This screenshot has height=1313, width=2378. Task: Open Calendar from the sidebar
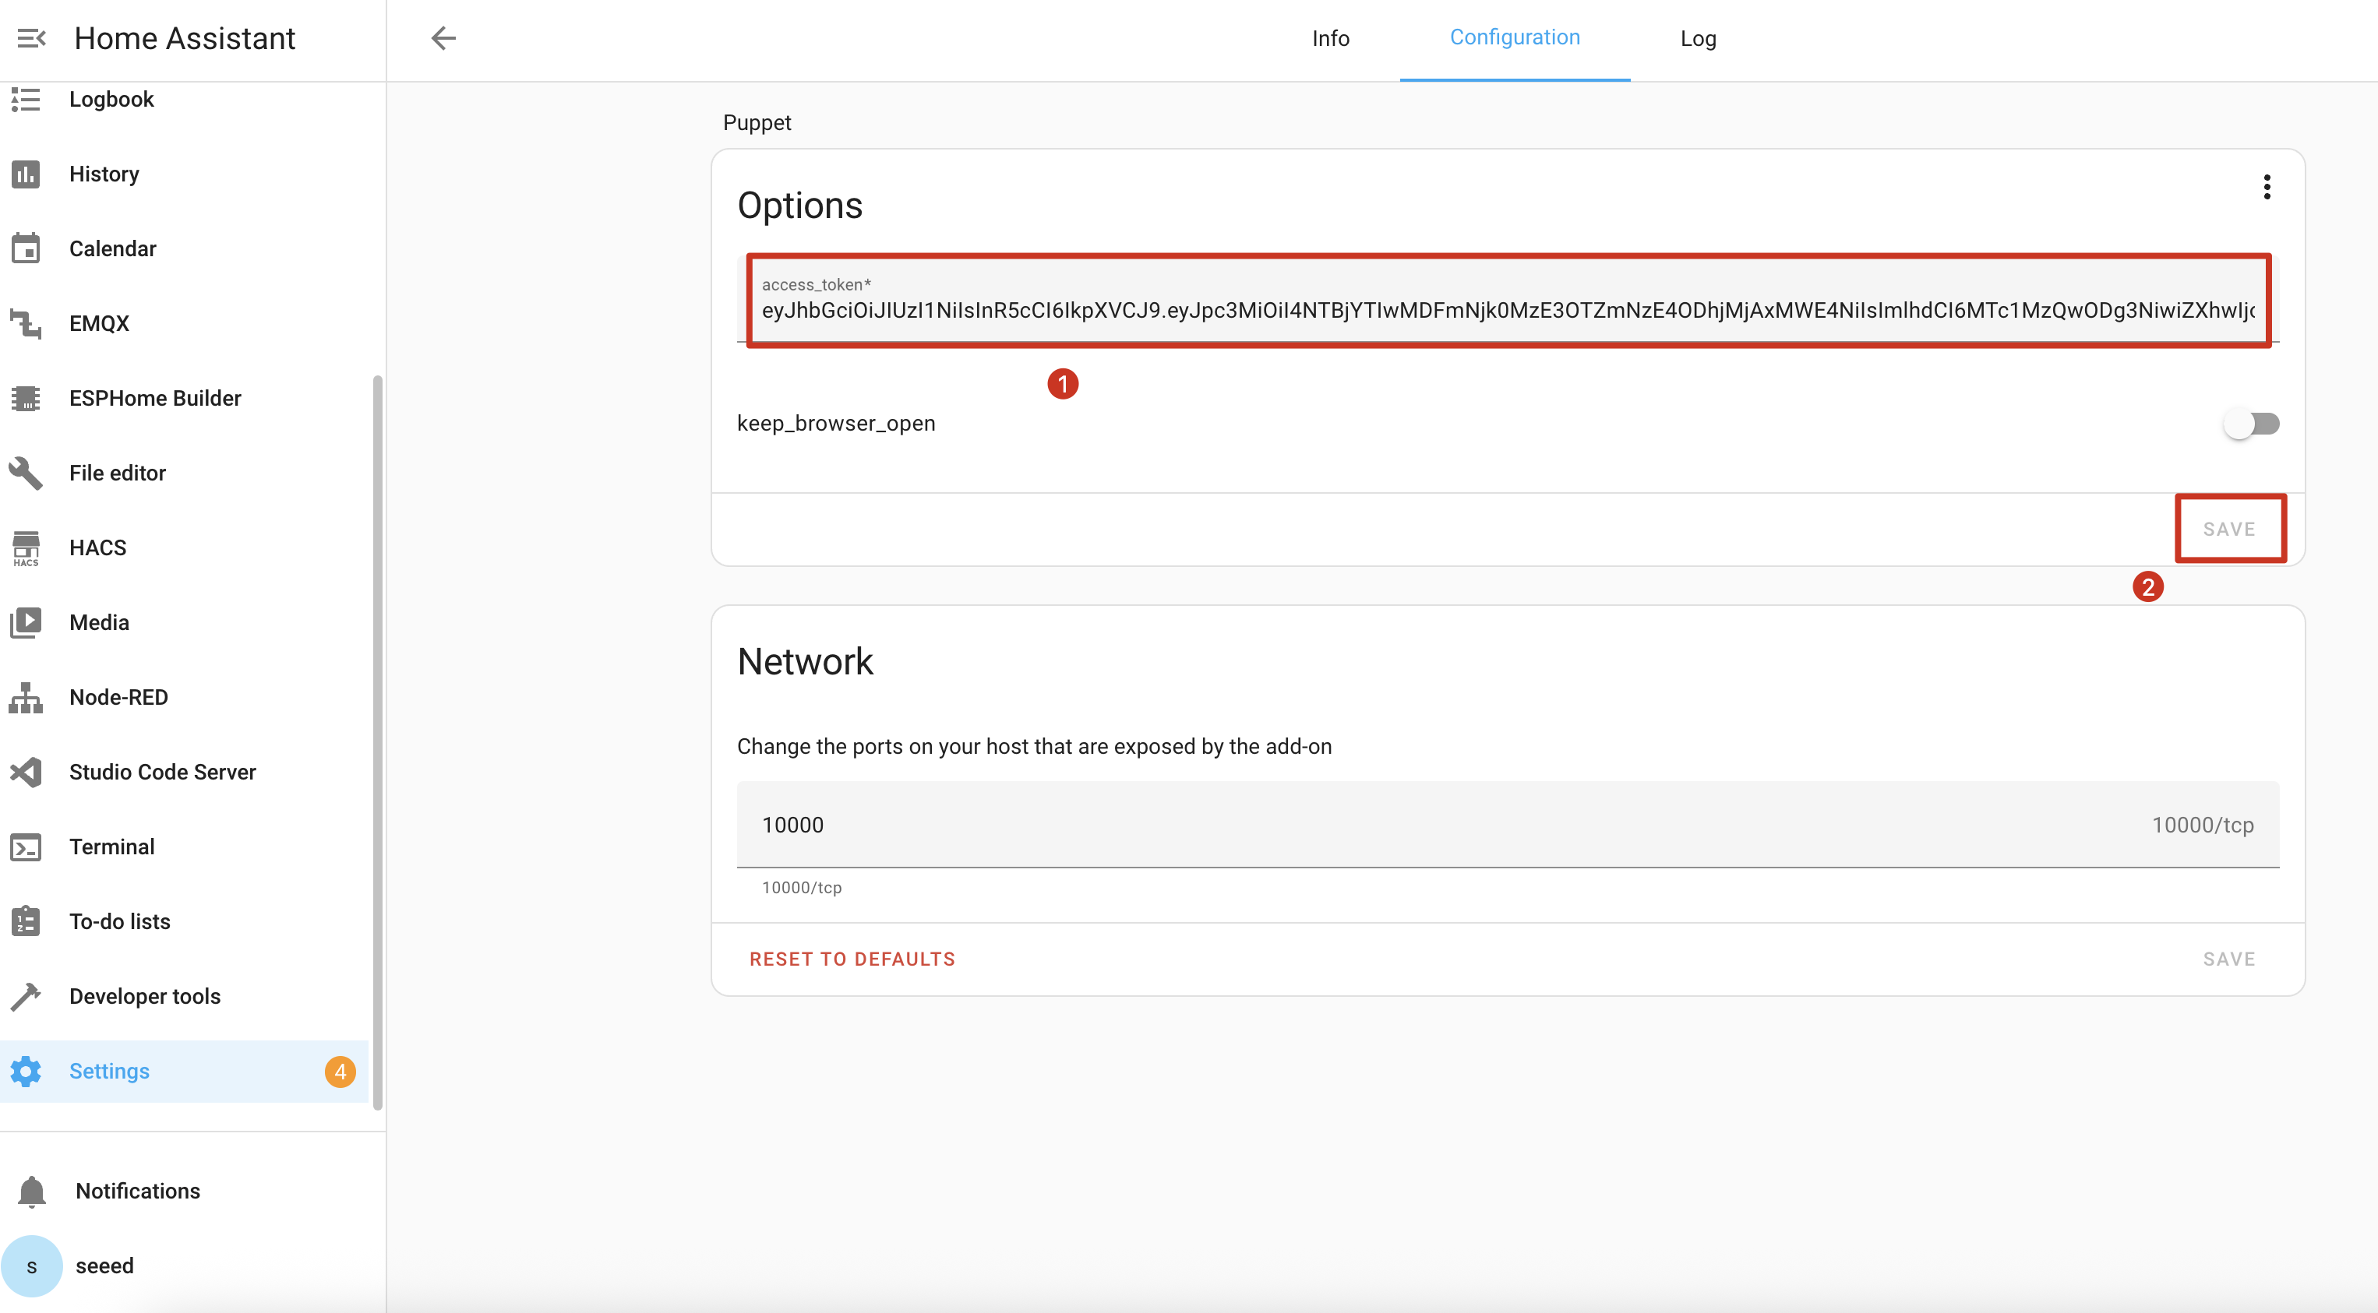(113, 248)
